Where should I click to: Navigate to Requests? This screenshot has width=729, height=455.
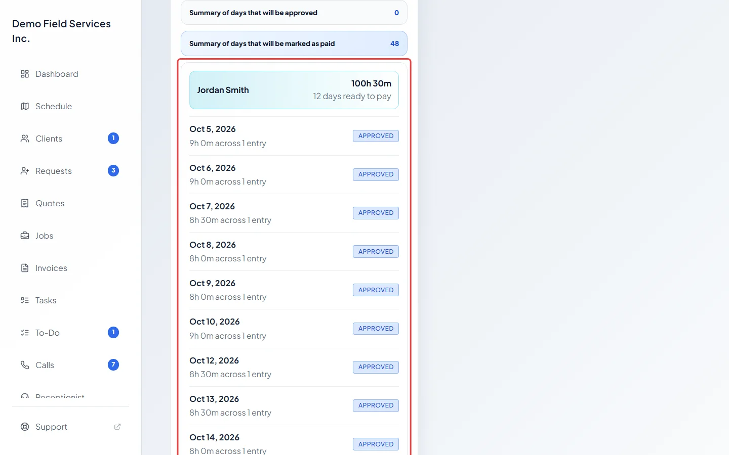pos(71,171)
